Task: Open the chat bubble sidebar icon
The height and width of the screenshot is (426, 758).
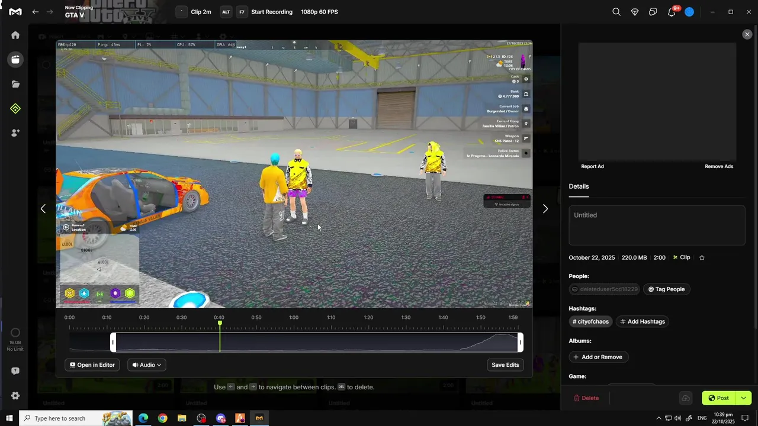Action: [15, 371]
